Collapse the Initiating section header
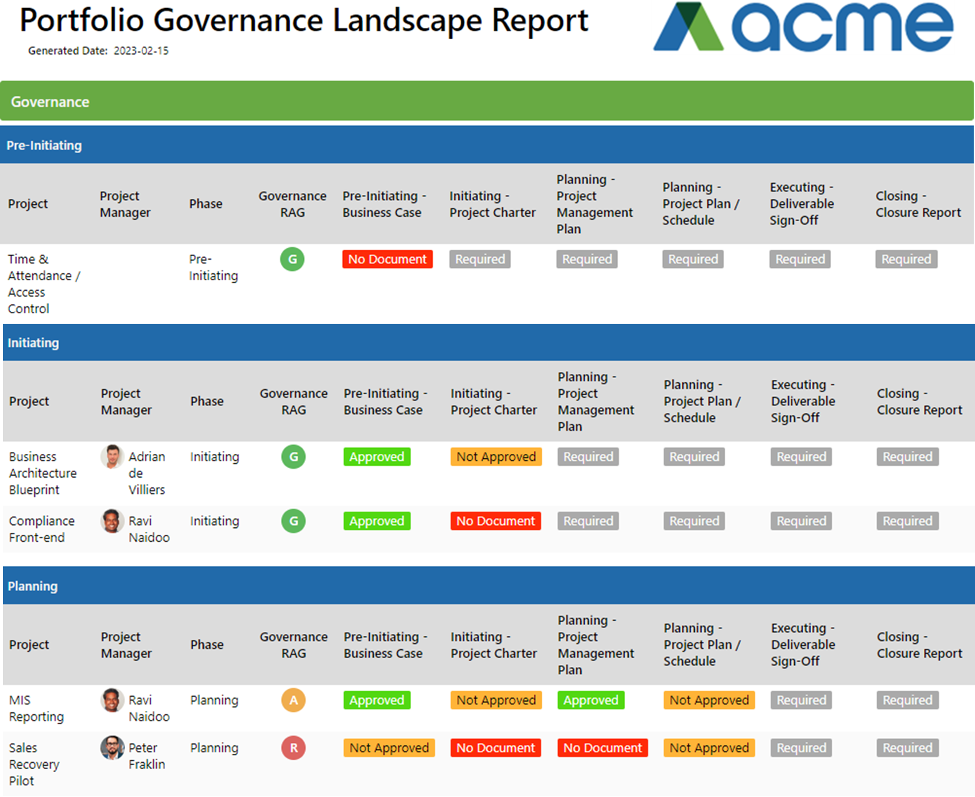The image size is (975, 797). [33, 342]
